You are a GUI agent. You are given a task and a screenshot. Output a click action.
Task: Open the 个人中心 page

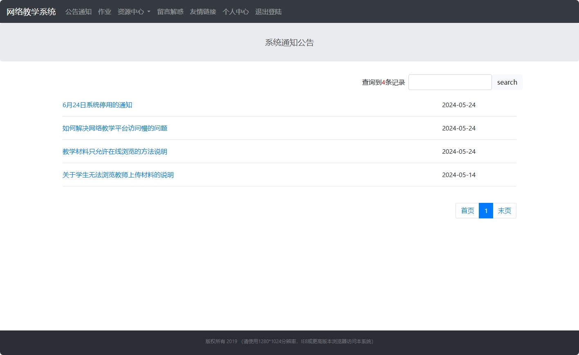pyautogui.click(x=235, y=11)
